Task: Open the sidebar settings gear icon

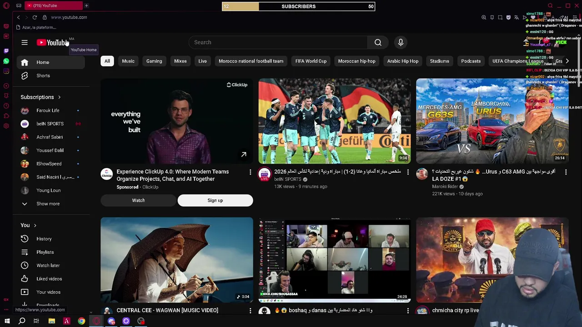Action: tap(6, 126)
